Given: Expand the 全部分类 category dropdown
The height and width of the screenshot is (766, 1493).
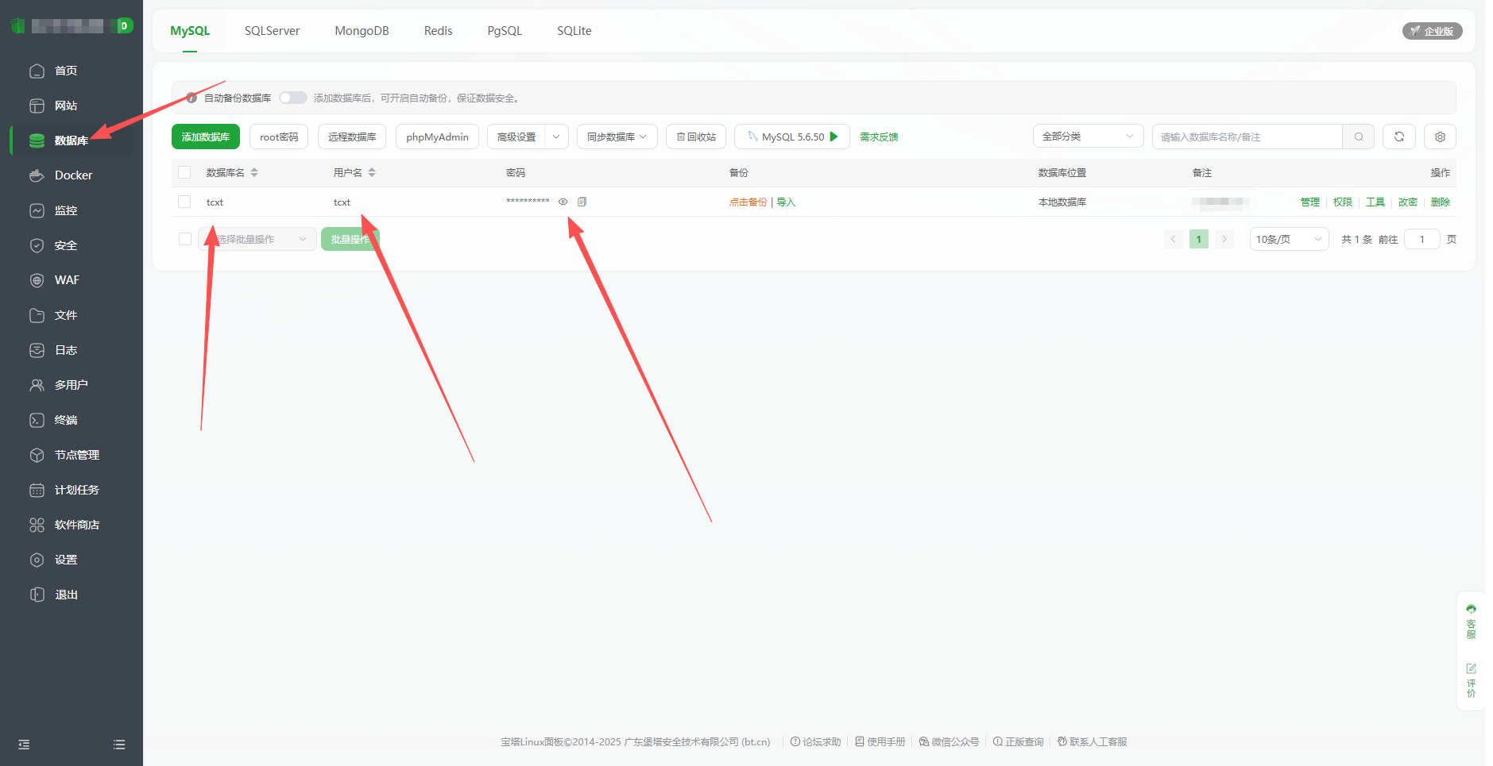Looking at the screenshot, I should coord(1087,137).
